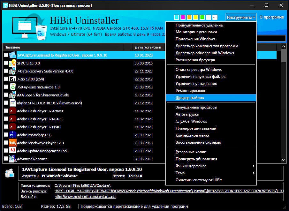The height and width of the screenshot is (211, 289).
Task: Click О программе
Action: 272,17
